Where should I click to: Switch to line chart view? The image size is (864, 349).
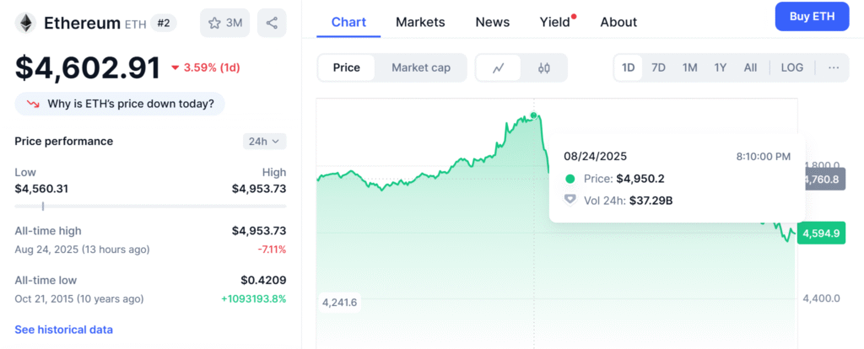[x=499, y=68]
